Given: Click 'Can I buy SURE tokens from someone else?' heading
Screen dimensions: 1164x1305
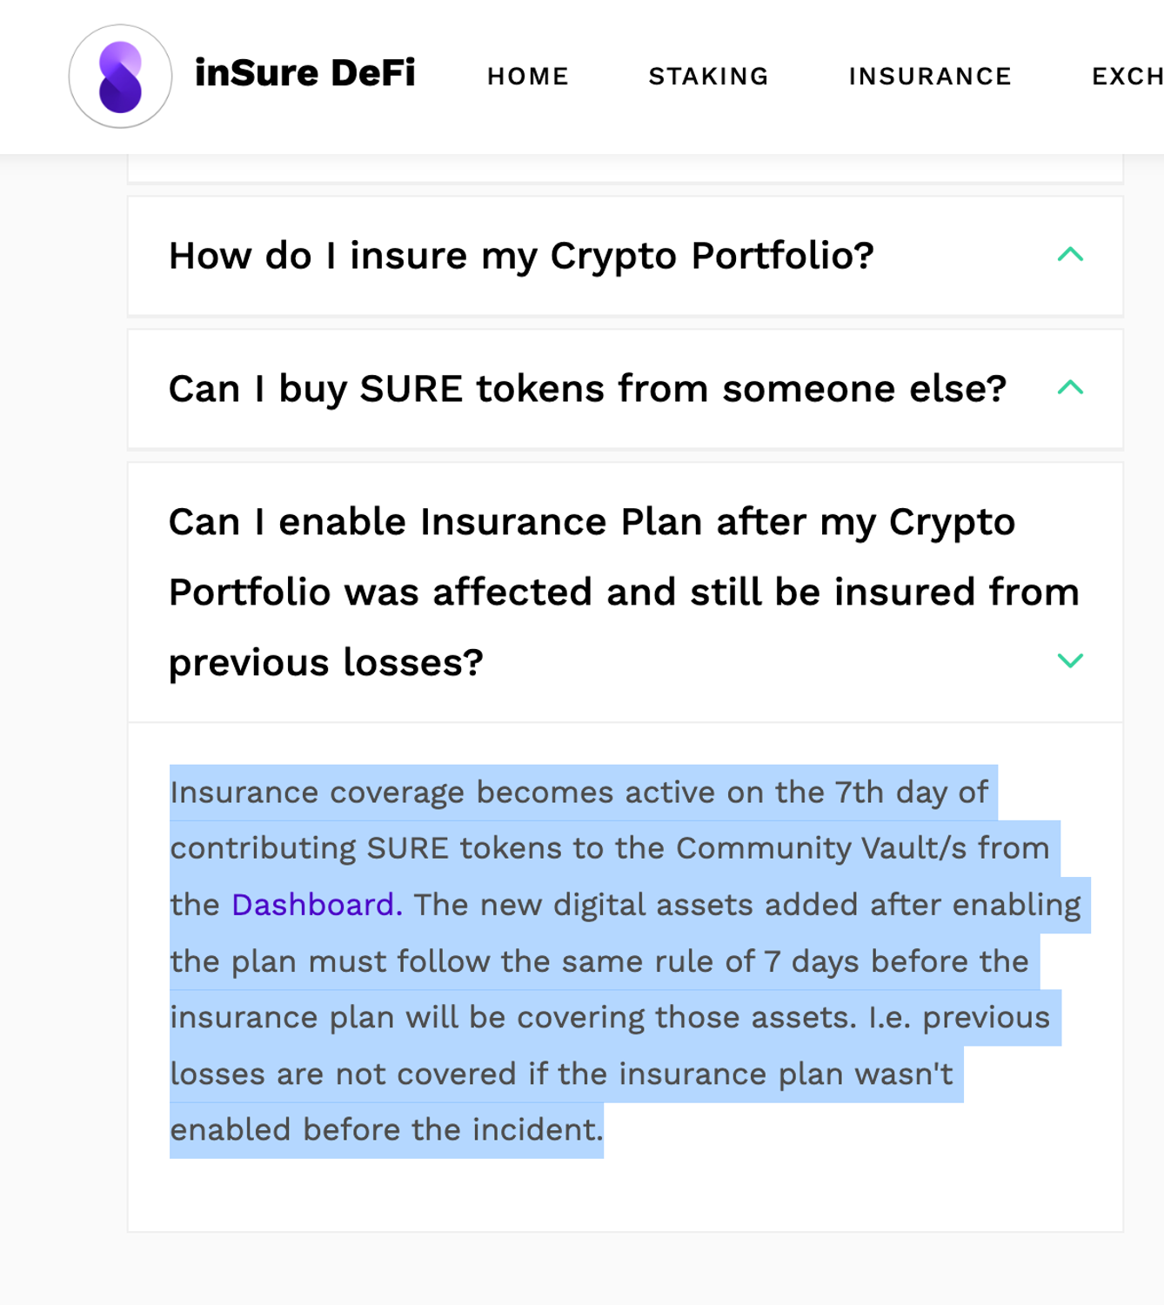Looking at the screenshot, I should [x=587, y=389].
